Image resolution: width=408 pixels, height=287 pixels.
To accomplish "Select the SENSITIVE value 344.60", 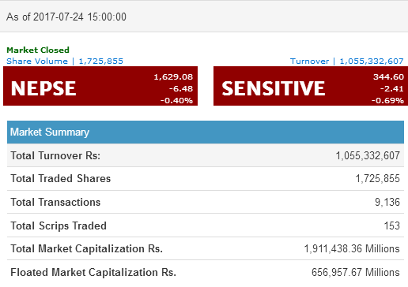I will [388, 77].
